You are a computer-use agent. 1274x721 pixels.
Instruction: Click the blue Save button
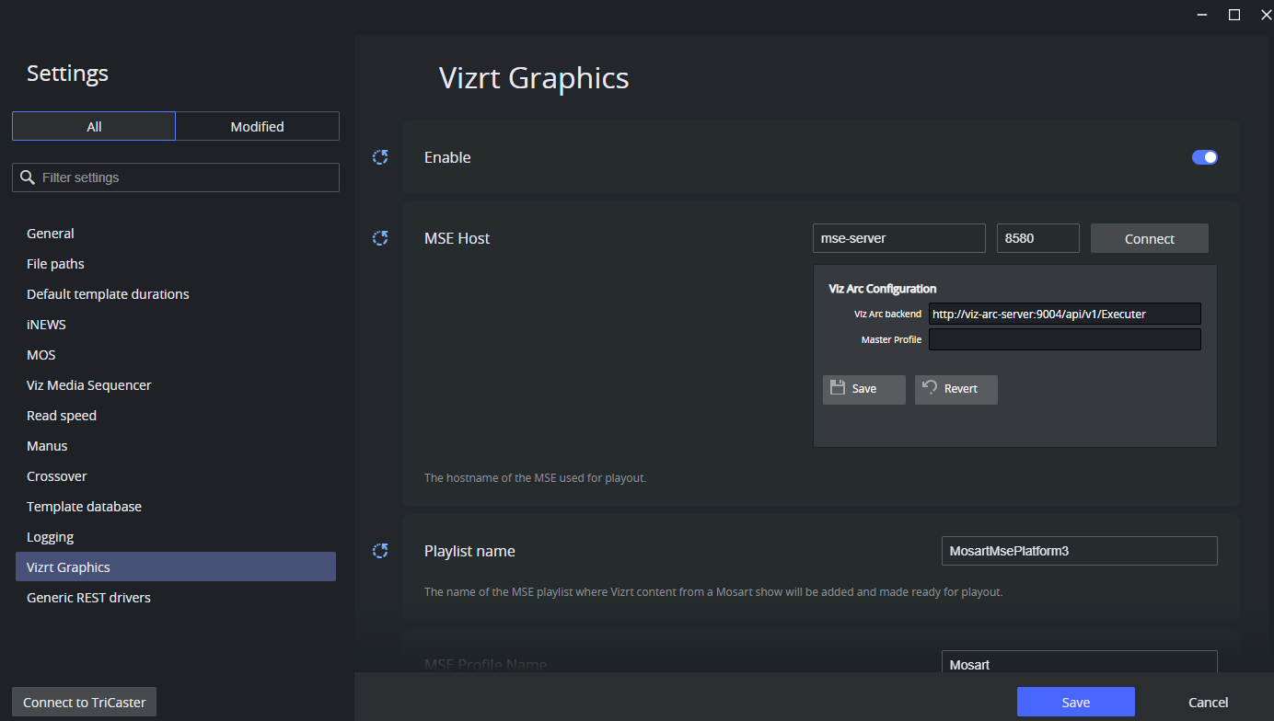point(1075,702)
